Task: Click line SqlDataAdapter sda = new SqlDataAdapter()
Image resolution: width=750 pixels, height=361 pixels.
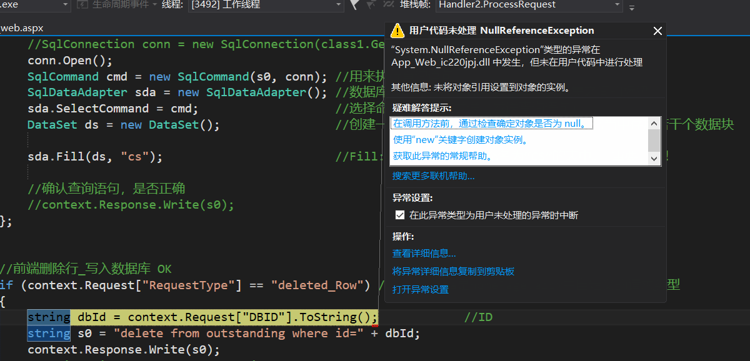Action: click(x=177, y=92)
